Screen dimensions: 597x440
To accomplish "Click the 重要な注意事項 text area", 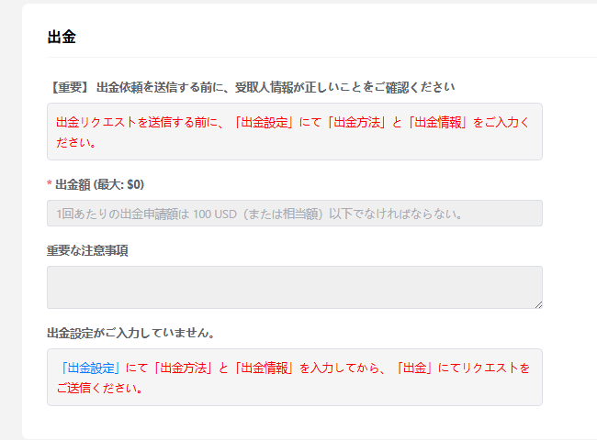I will (x=295, y=287).
